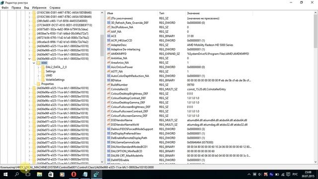Click the tree pane scroll up arrow

pyautogui.click(x=102, y=12)
